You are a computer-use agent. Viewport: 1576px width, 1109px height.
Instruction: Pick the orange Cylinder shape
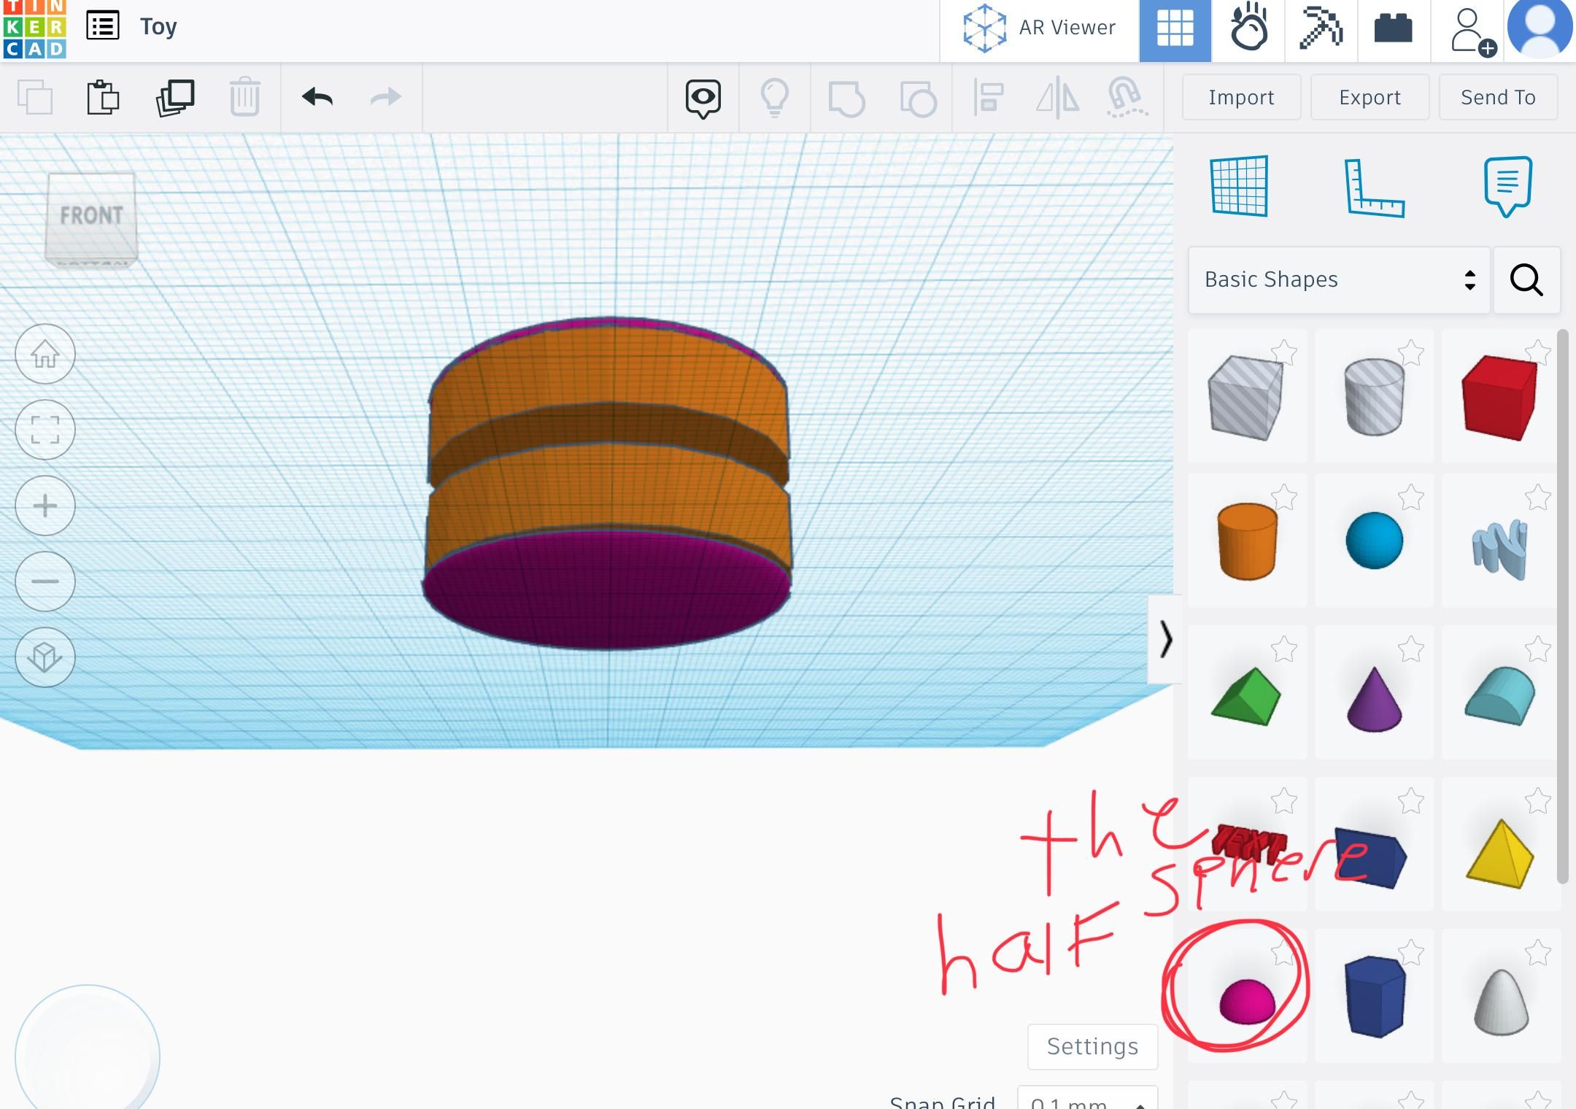(1247, 541)
